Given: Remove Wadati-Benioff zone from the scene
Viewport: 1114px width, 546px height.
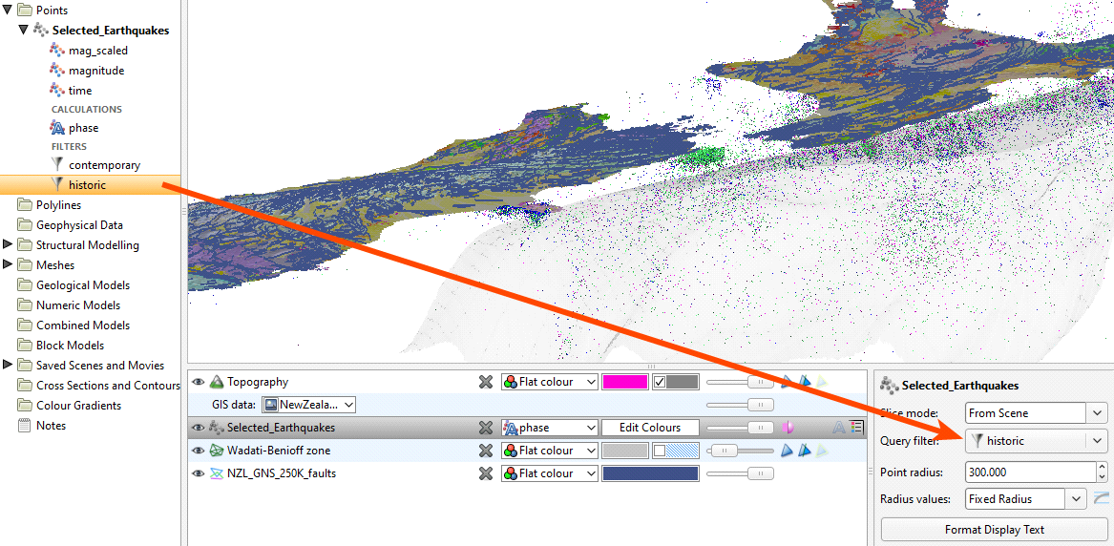Looking at the screenshot, I should [x=485, y=451].
